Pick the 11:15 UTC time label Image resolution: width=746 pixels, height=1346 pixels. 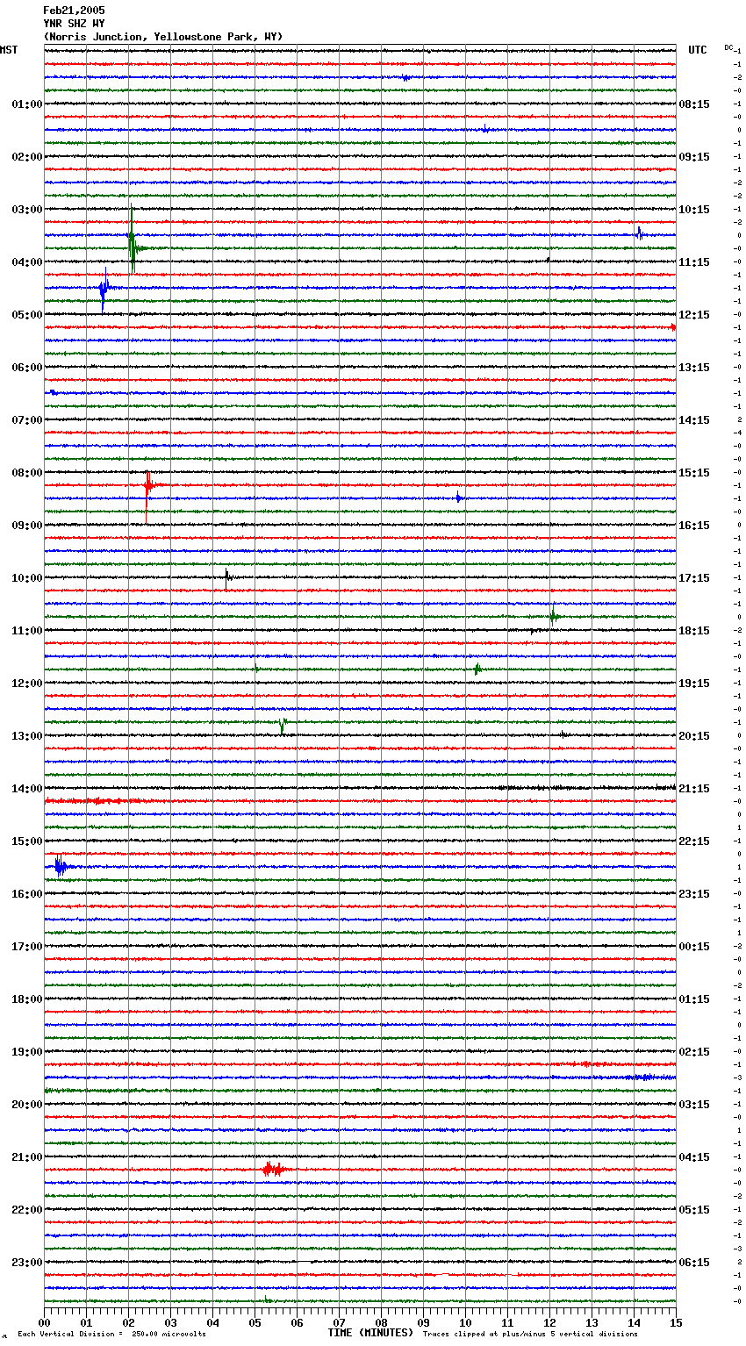694,262
